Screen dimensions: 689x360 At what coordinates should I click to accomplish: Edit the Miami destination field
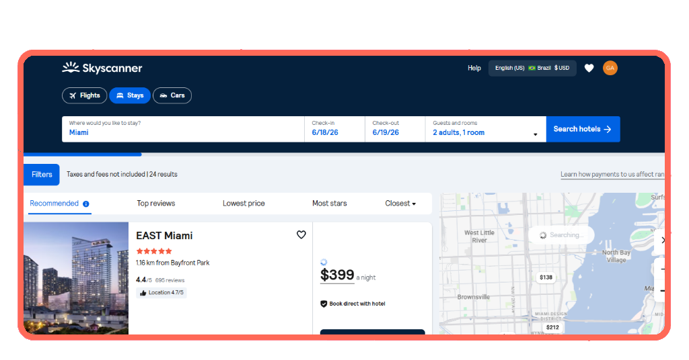[x=183, y=129]
